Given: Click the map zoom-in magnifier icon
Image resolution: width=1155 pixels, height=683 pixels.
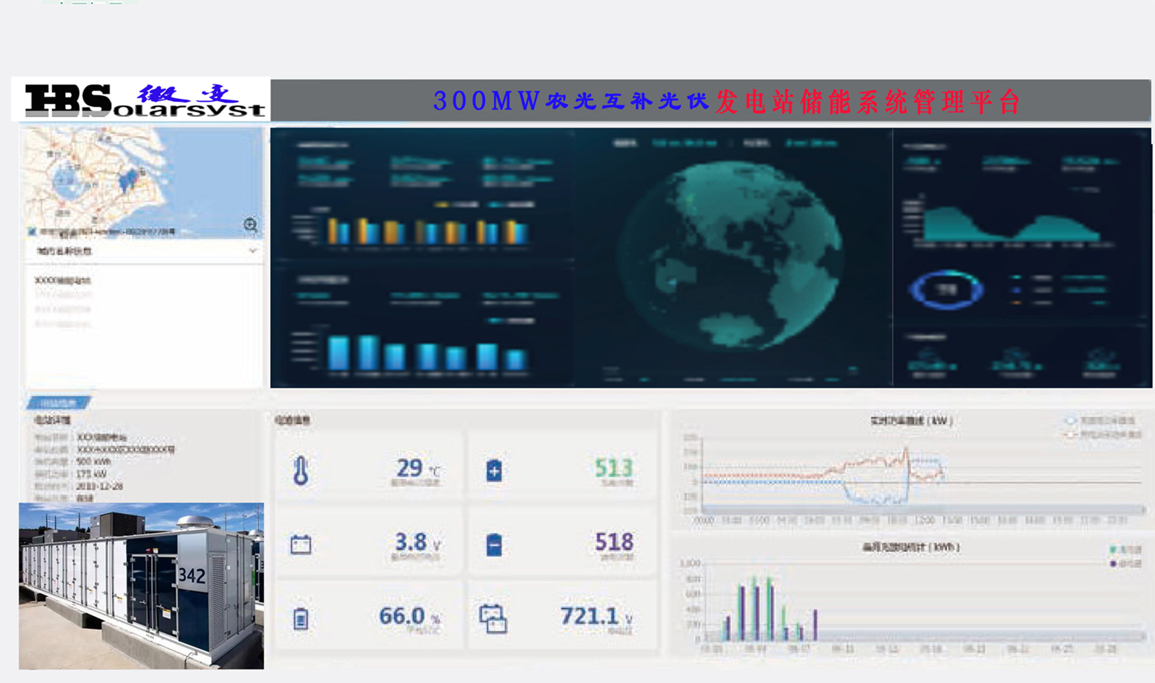Looking at the screenshot, I should (x=250, y=225).
